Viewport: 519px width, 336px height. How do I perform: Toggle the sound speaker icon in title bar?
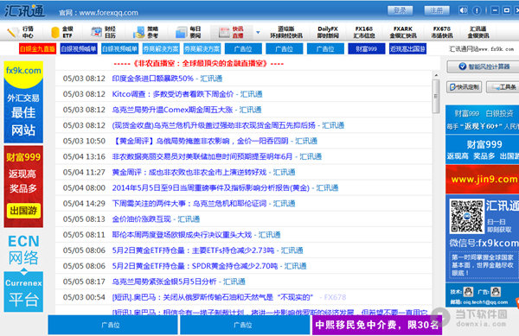[463, 10]
